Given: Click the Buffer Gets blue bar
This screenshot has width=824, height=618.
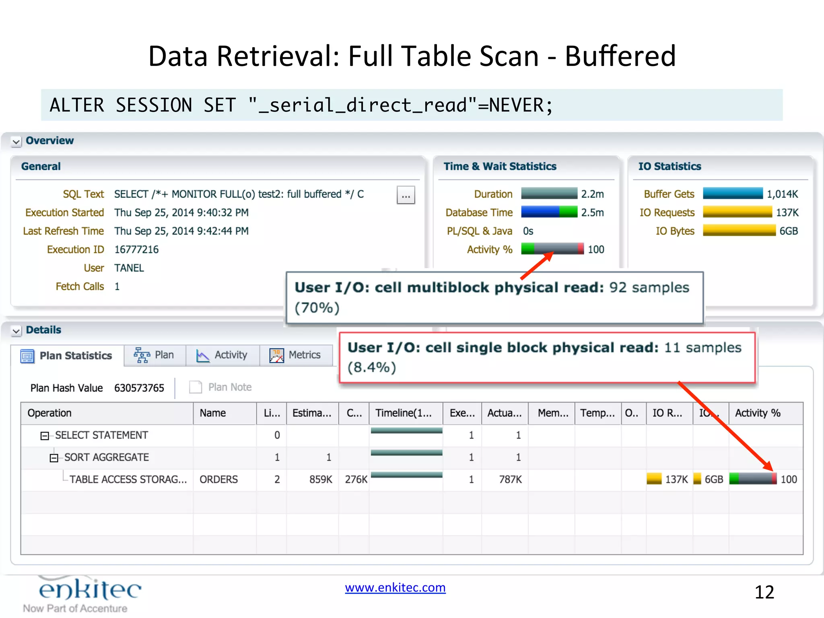Looking at the screenshot, I should 733,193.
